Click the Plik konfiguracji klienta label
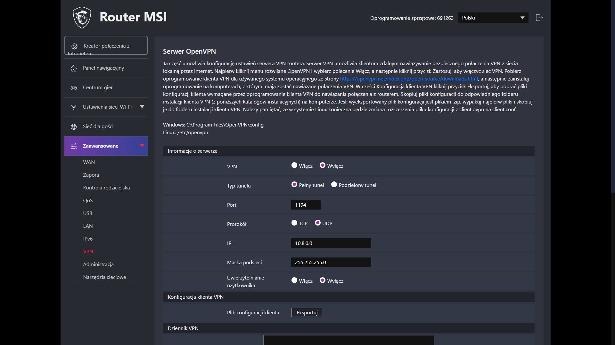This screenshot has width=615, height=345. (253, 313)
